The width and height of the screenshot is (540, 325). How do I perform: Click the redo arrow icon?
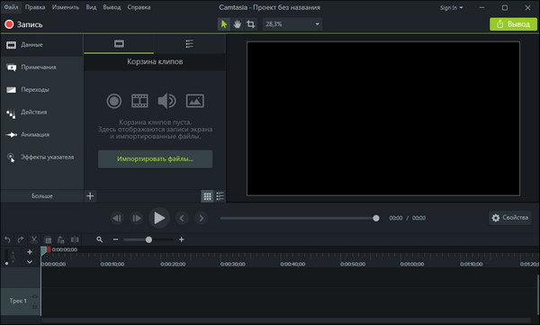[x=21, y=239]
